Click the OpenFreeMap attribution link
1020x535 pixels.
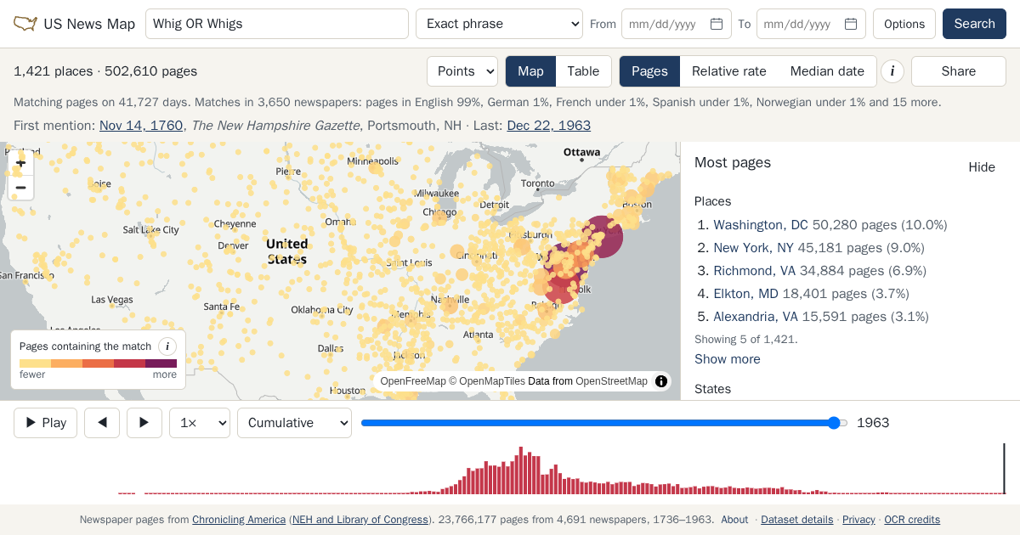(413, 381)
